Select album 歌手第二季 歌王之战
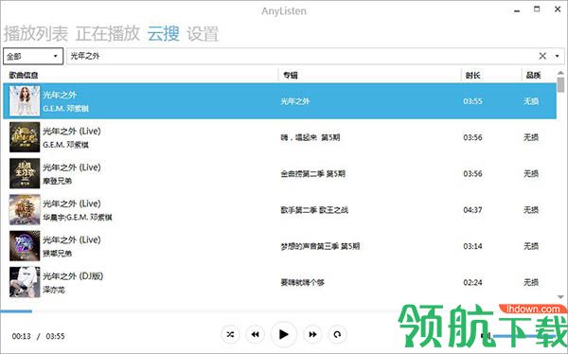 pos(314,210)
